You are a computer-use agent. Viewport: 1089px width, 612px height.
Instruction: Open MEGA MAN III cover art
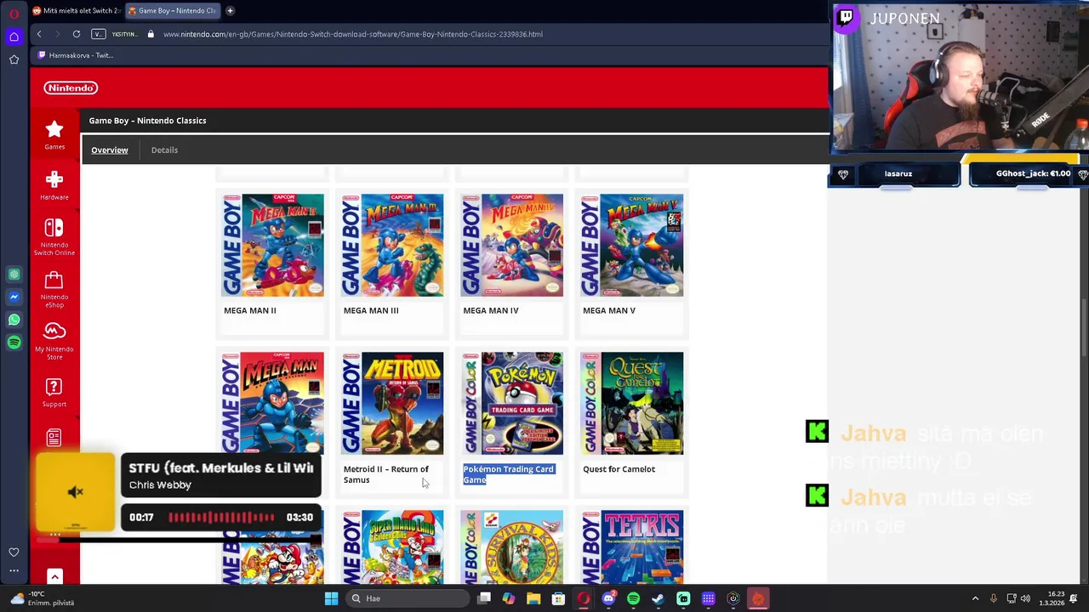point(392,245)
